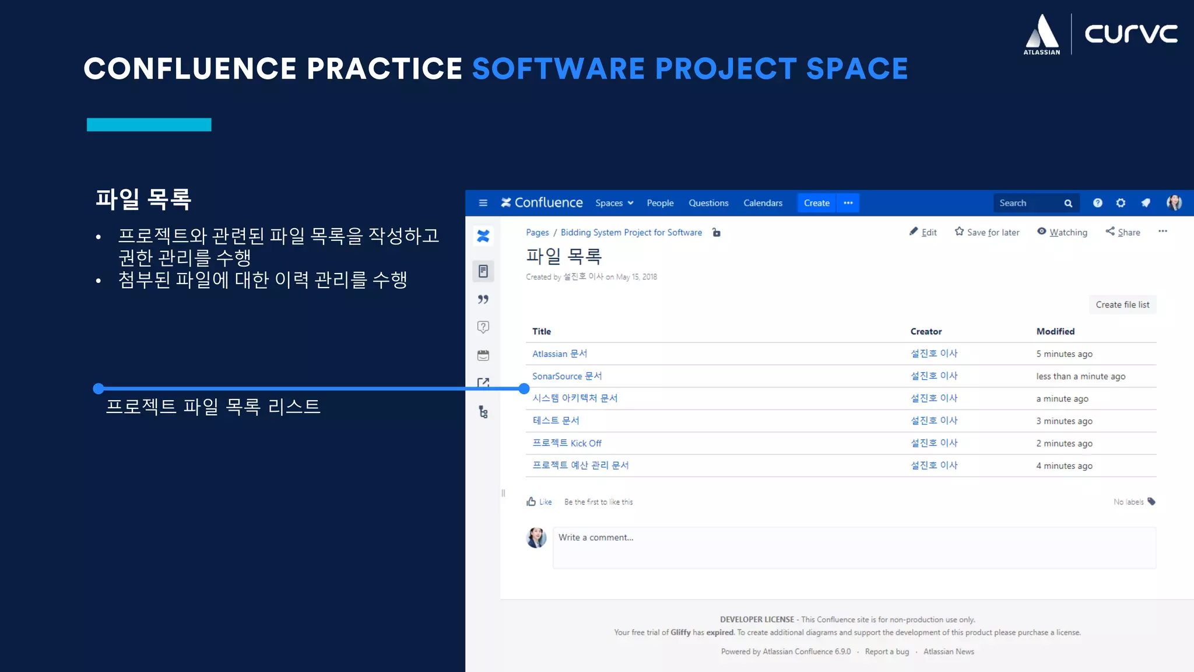Click the Pages breadcrumb link

[537, 233]
